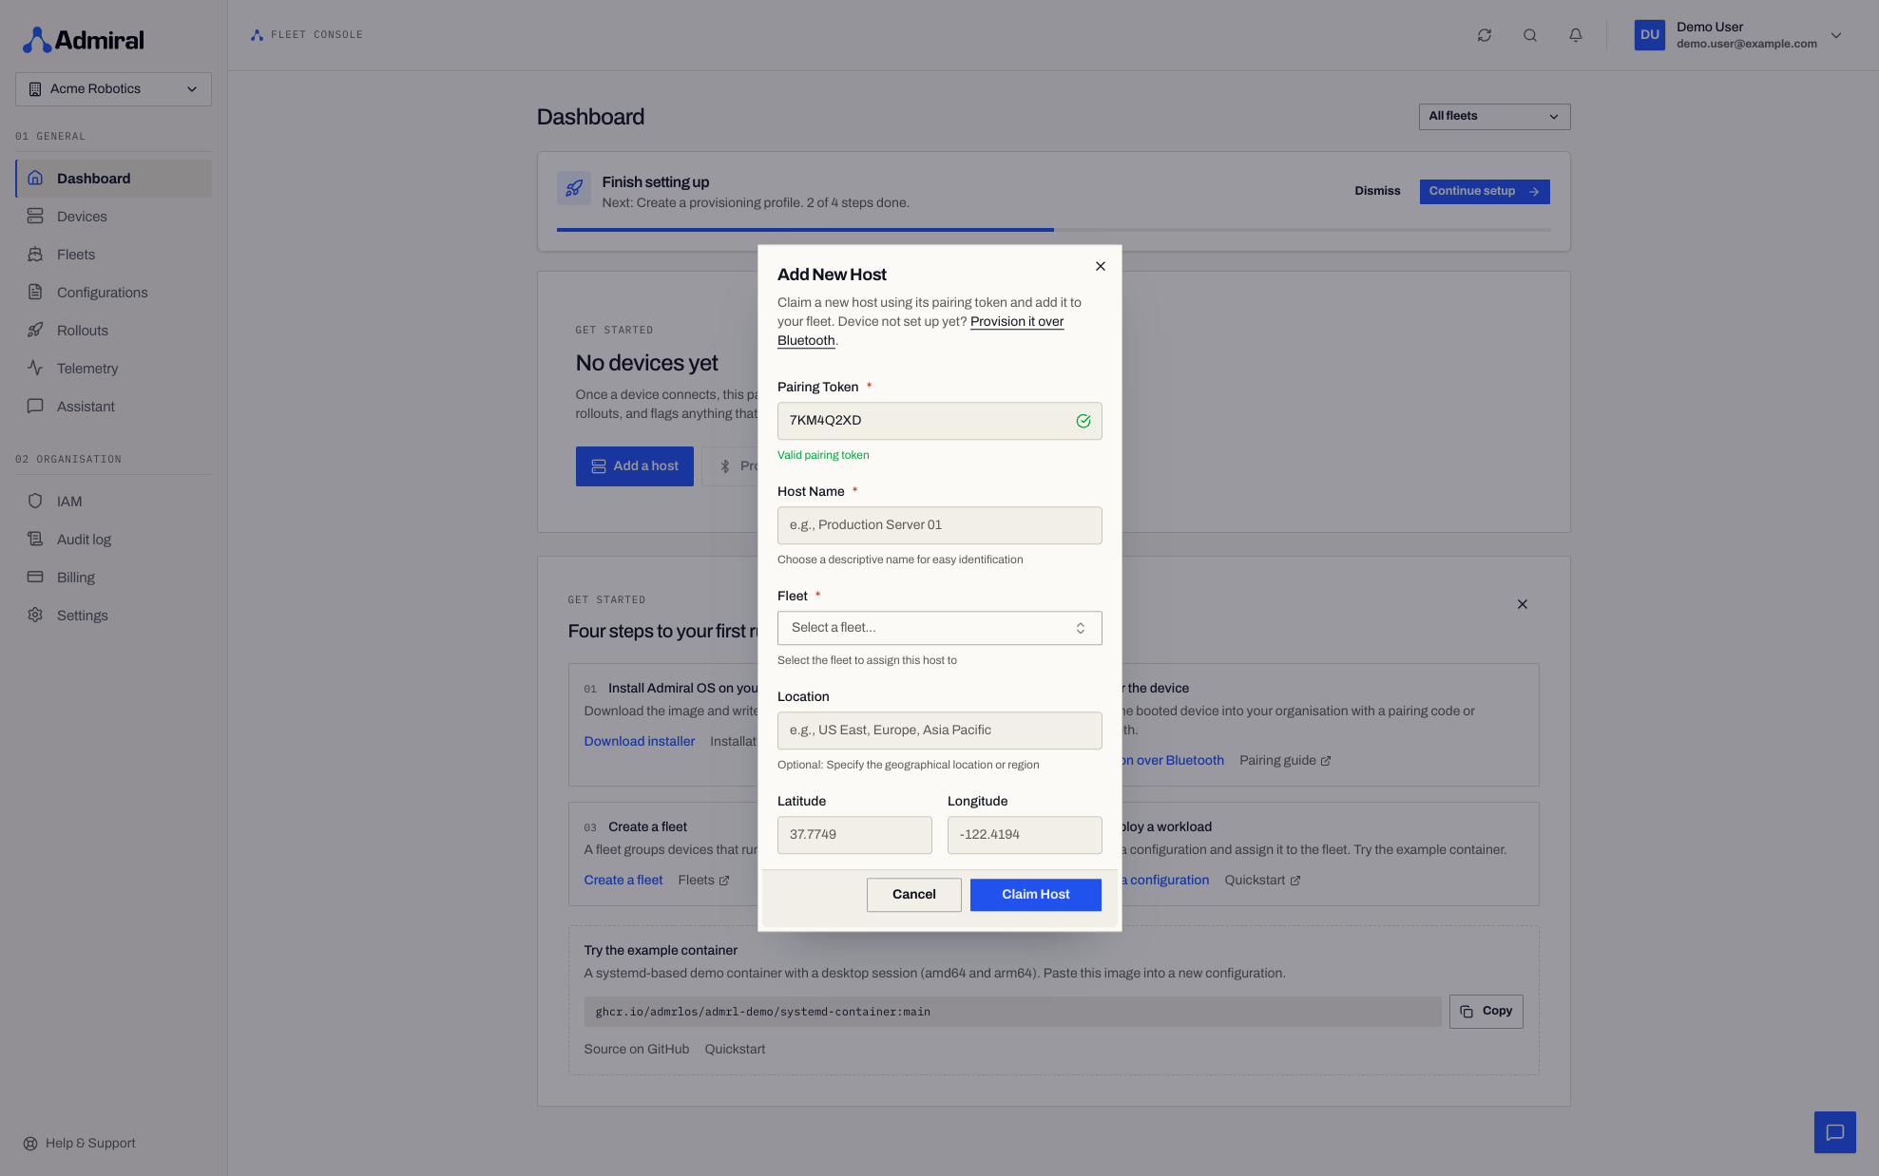Image resolution: width=1879 pixels, height=1176 pixels.
Task: Click the Latitude input field
Action: coord(853,835)
